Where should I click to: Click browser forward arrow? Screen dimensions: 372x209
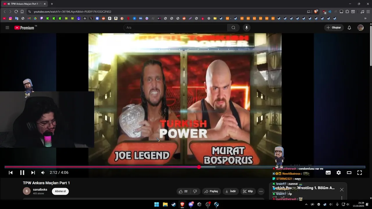[x=10, y=12]
